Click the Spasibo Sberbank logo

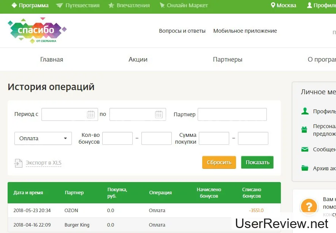(x=37, y=30)
